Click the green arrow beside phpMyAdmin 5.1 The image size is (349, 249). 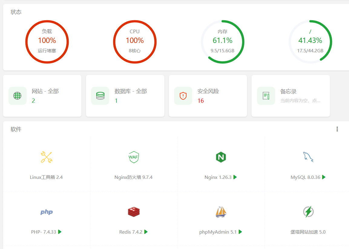[240, 232]
